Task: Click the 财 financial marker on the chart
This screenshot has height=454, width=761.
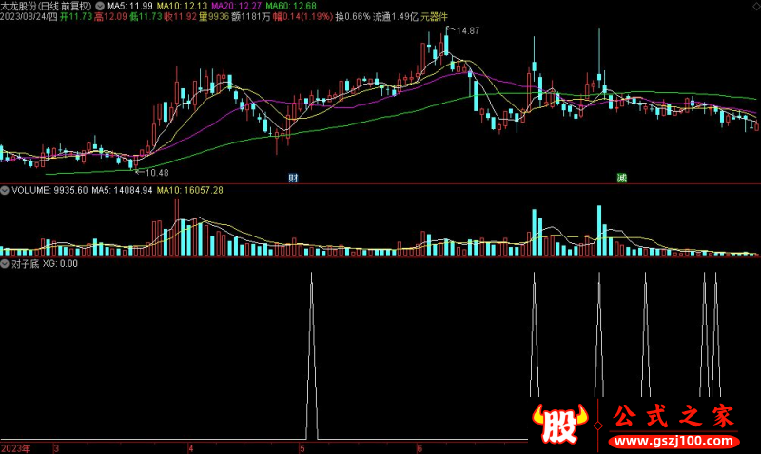Action: click(293, 178)
